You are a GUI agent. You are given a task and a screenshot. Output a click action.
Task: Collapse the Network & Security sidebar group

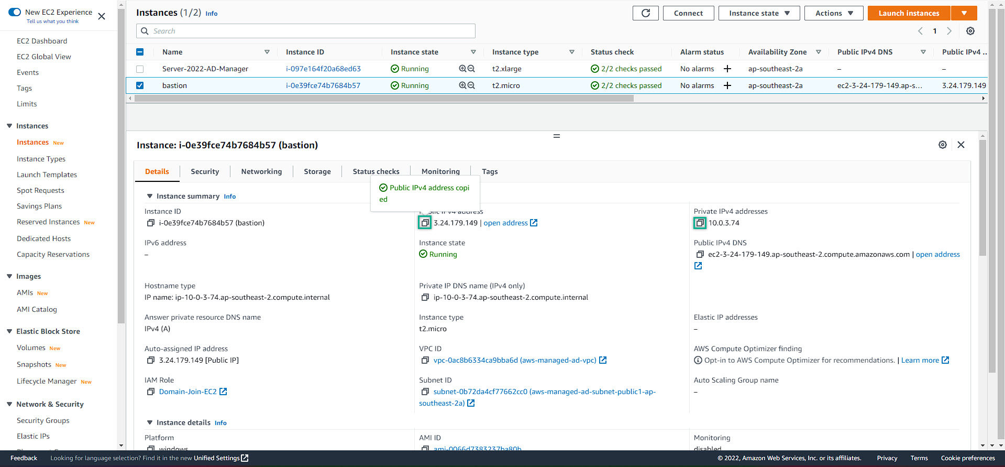9,404
